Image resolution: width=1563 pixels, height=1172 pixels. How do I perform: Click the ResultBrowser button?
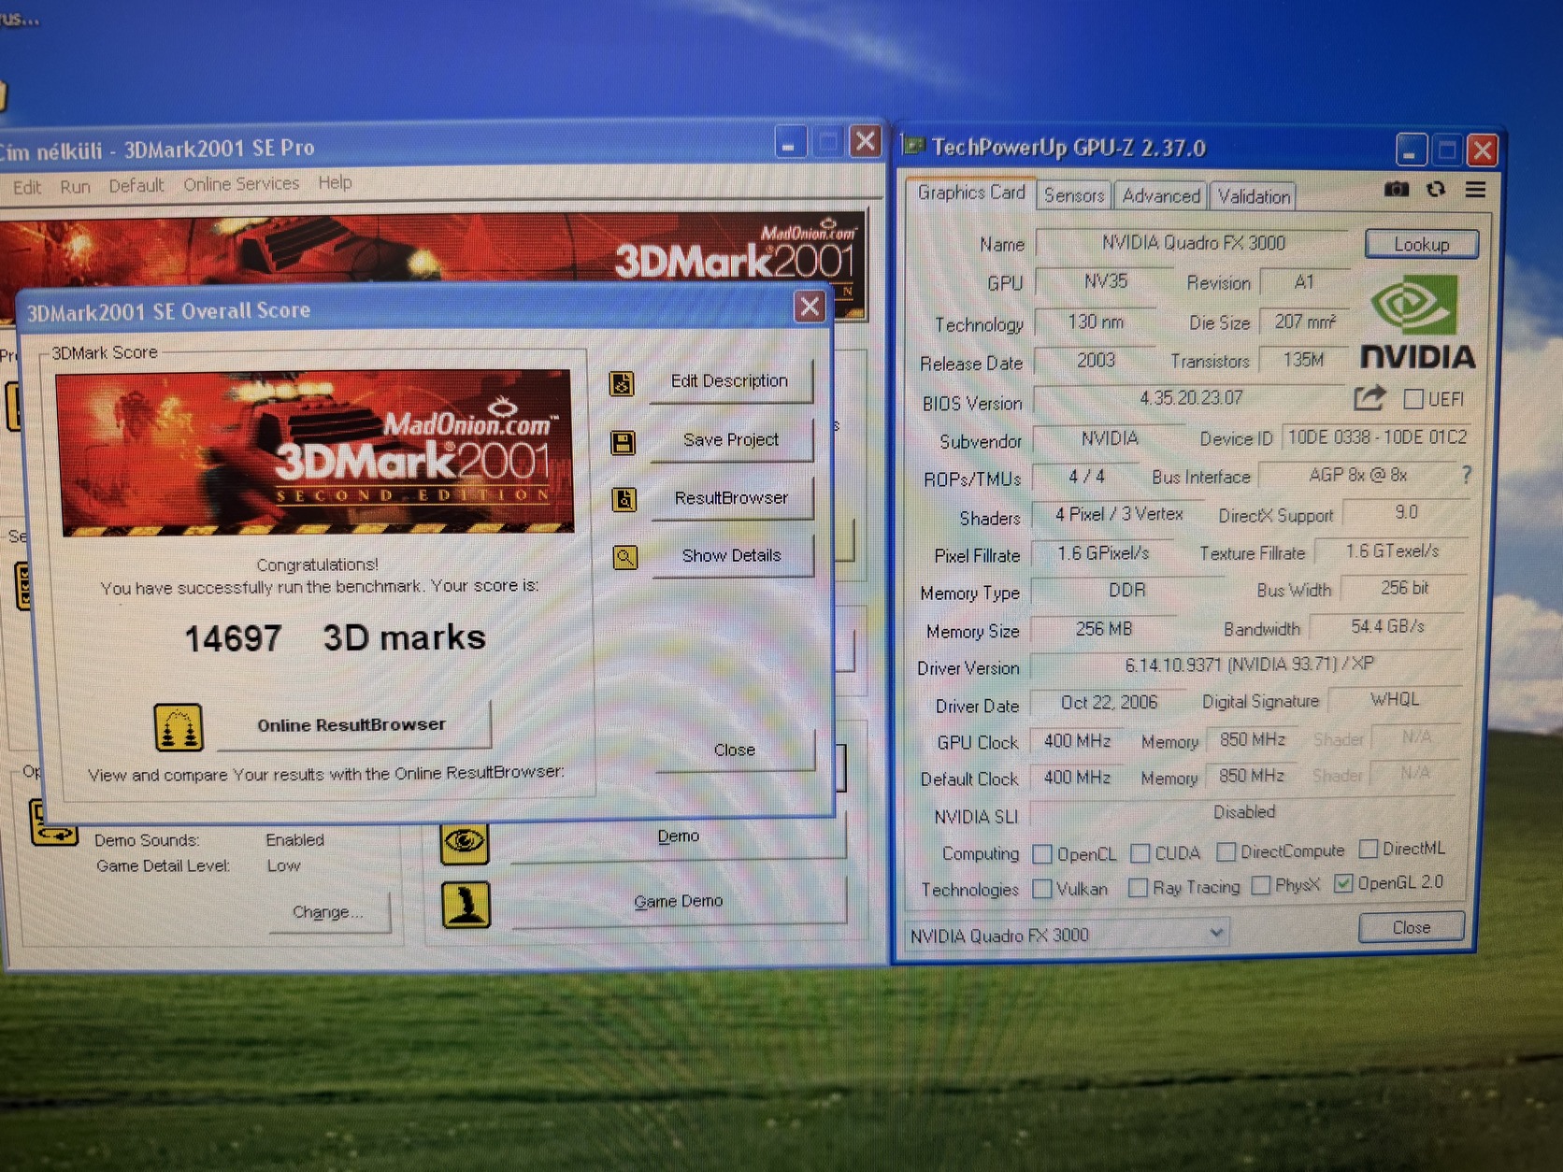click(733, 498)
